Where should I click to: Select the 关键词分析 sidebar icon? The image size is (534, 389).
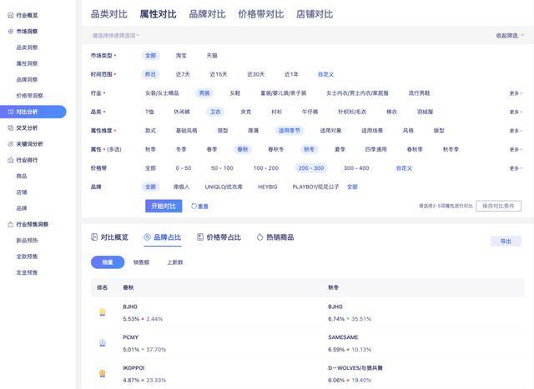[x=10, y=143]
